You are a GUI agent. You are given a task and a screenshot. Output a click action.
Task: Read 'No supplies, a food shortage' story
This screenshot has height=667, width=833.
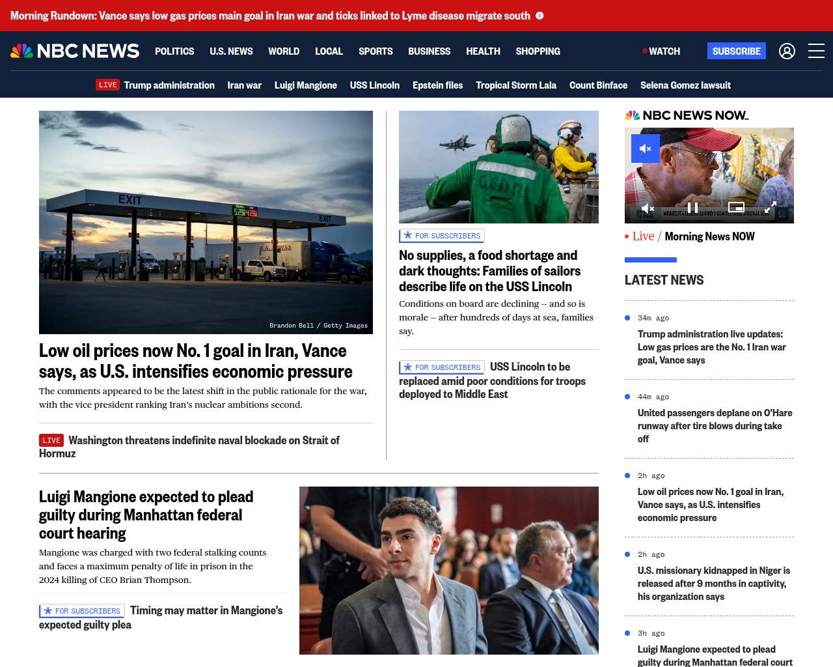pyautogui.click(x=489, y=271)
